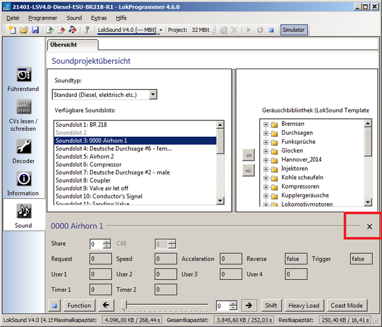Screen dimensions: 382x327
Task: Click the read decoder data icon with green arrow
Action: point(50,30)
